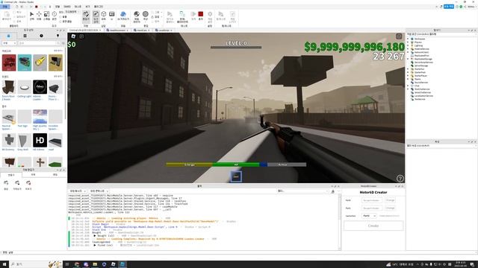
Task: Click the Roblox menu icon in the game viewport
Action: pyautogui.click(x=73, y=36)
